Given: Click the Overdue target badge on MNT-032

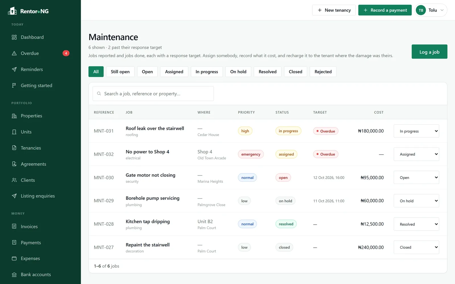Looking at the screenshot, I should coord(326,154).
